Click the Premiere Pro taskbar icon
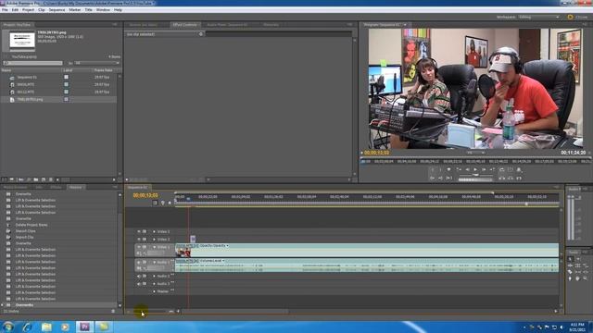 [84, 327]
